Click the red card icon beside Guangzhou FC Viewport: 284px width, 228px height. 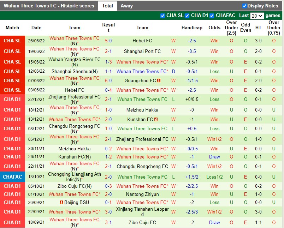coord(159,80)
